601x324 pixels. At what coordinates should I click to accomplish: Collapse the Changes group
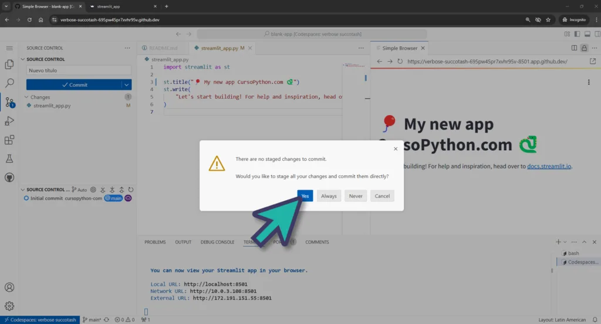coord(26,97)
